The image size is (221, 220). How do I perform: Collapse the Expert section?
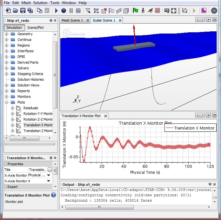[x=6, y=187]
